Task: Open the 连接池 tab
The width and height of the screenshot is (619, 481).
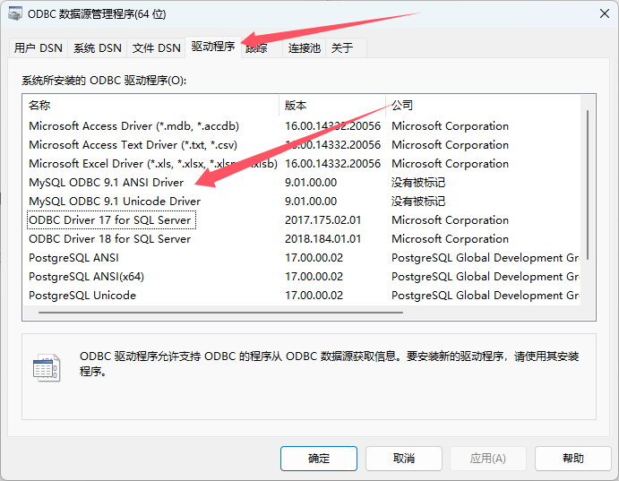Action: coord(304,48)
